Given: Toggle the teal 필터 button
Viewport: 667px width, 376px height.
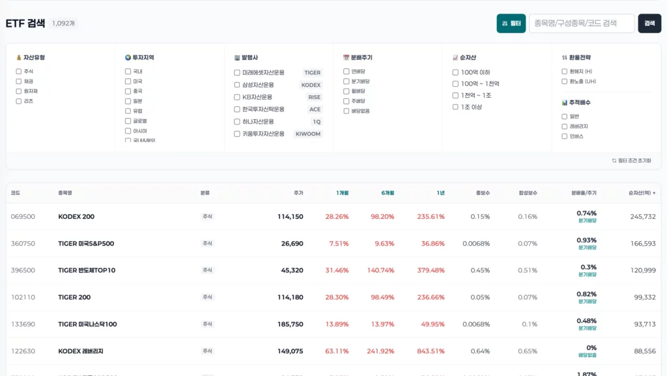Looking at the screenshot, I should pyautogui.click(x=511, y=23).
